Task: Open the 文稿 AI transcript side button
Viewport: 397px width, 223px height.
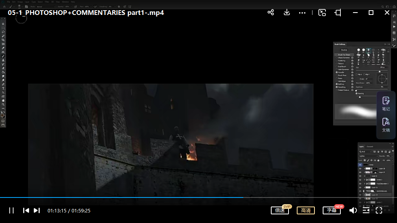Action: coord(386,125)
